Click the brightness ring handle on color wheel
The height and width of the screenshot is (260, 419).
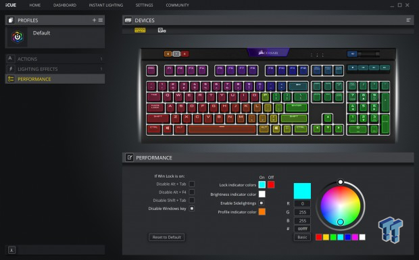(340, 182)
